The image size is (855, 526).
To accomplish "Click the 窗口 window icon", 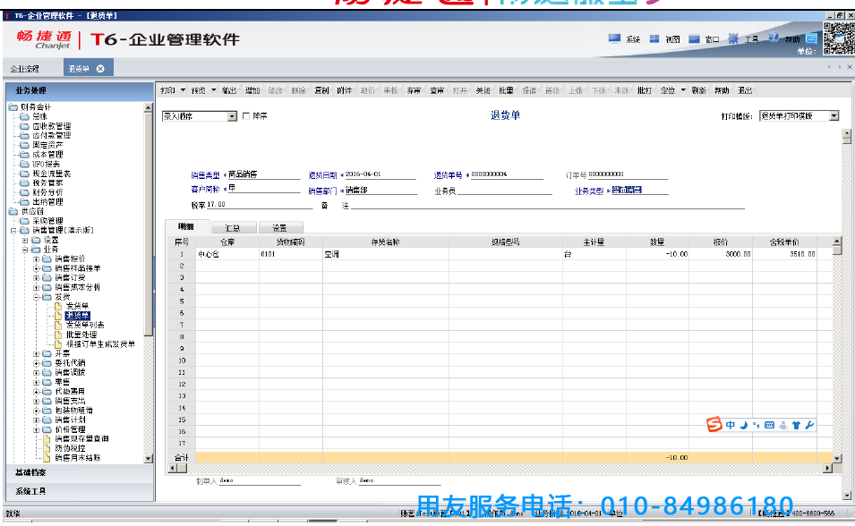I will (x=694, y=38).
